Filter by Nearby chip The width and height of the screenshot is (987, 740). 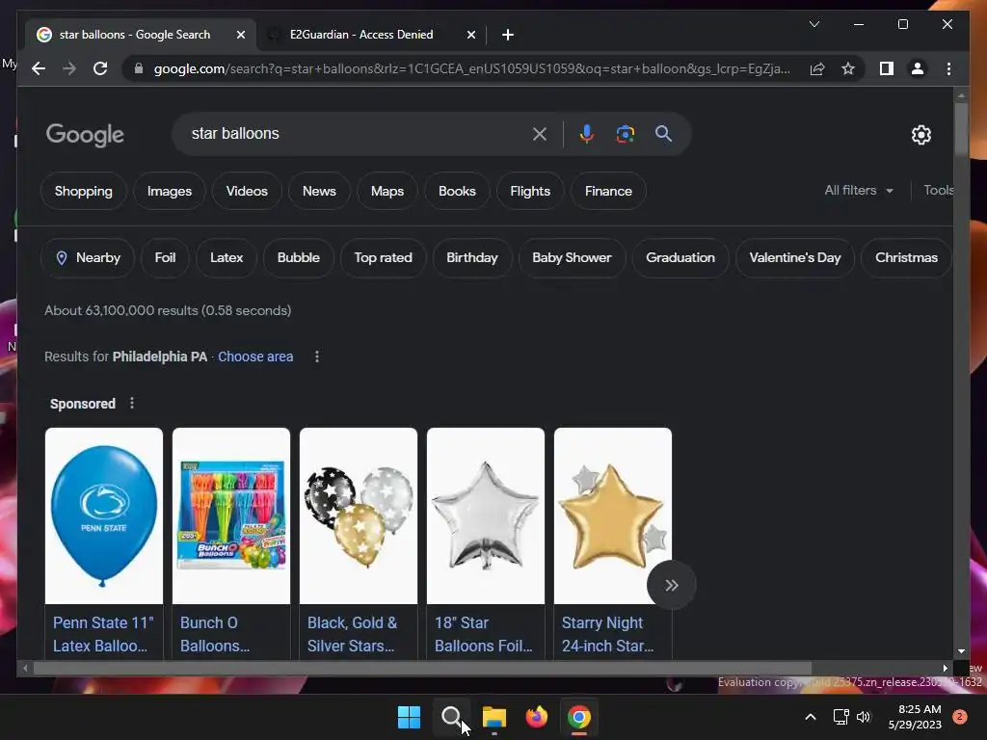(88, 258)
